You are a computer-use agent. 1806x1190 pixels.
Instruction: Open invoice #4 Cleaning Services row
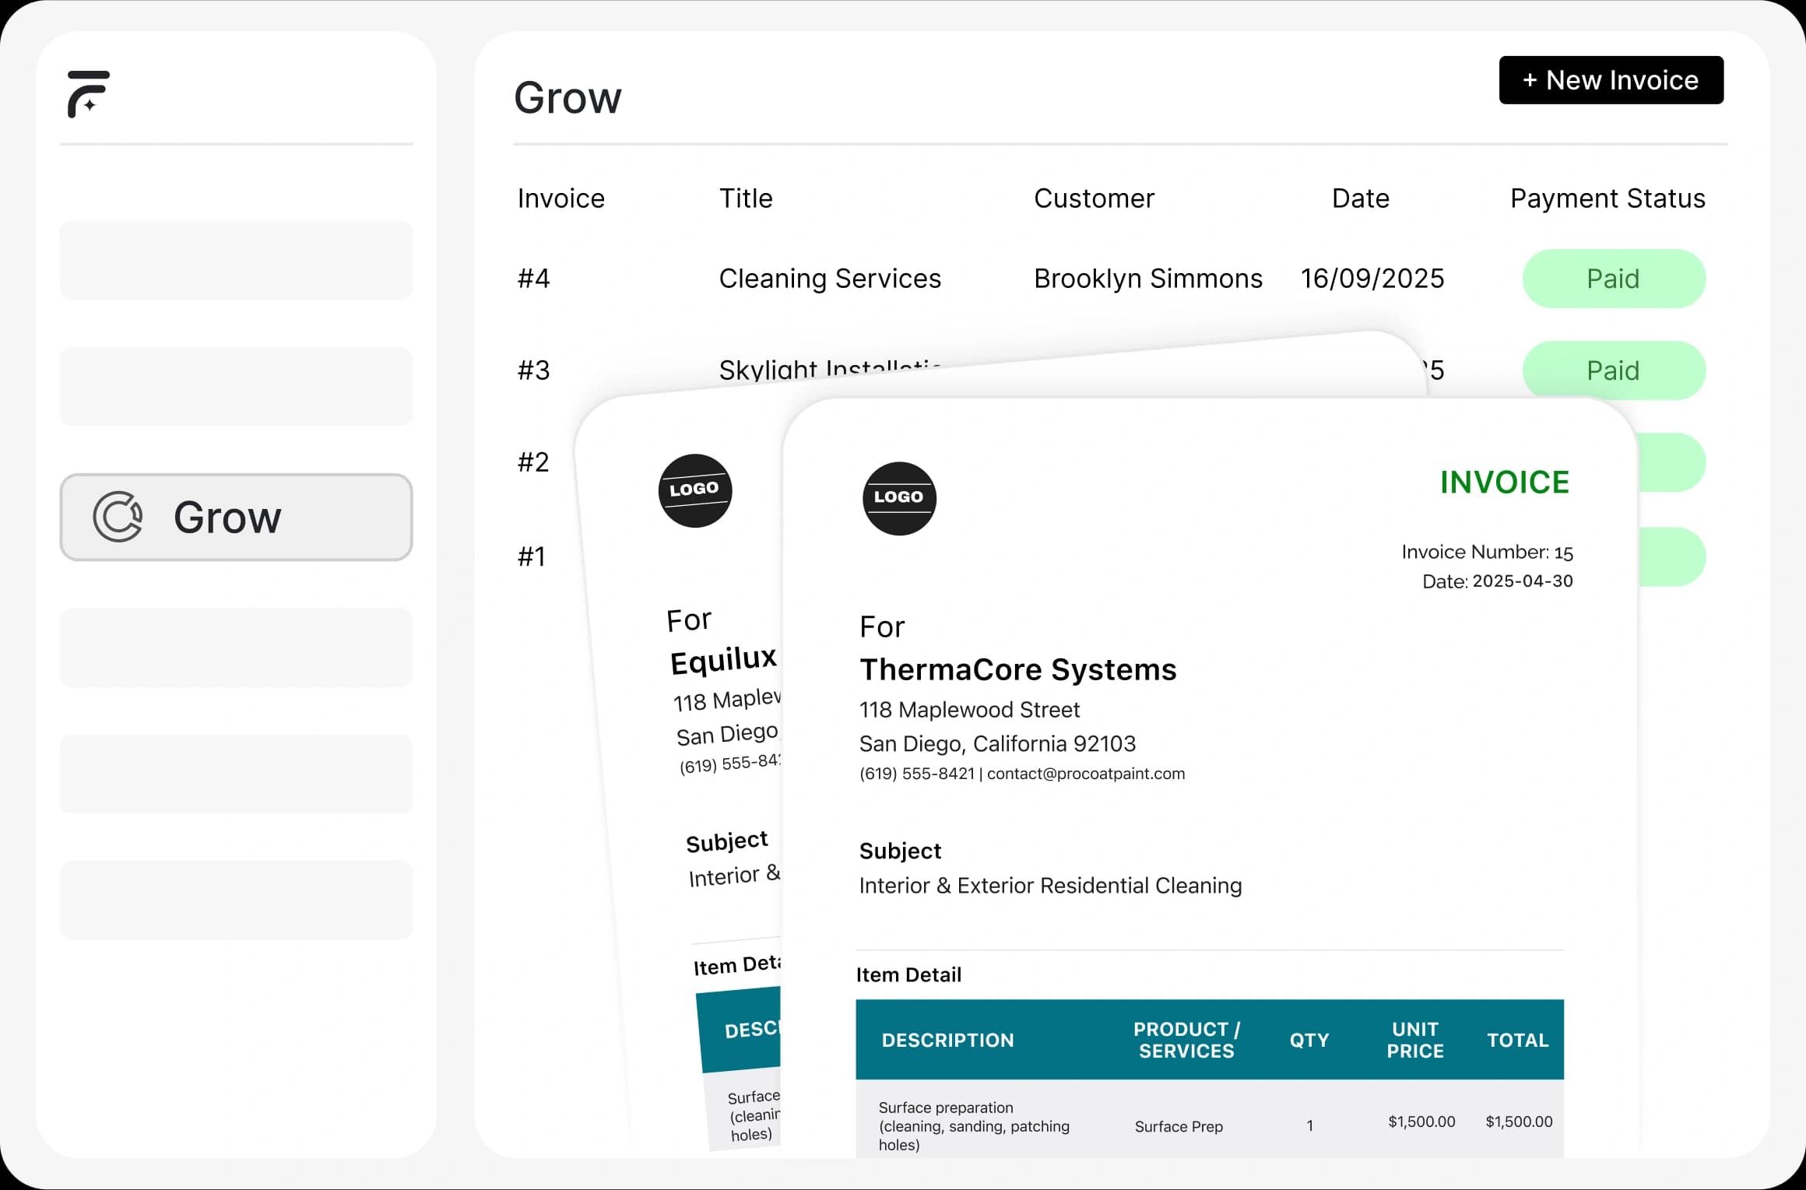(x=829, y=279)
